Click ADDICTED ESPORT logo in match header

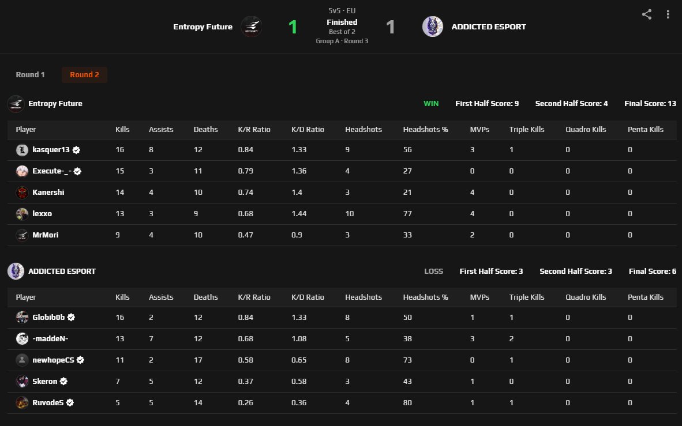click(432, 27)
